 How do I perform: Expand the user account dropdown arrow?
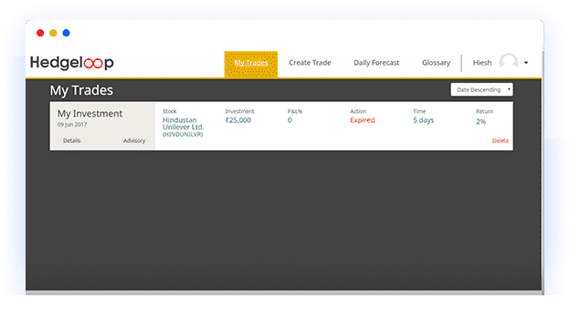[526, 63]
